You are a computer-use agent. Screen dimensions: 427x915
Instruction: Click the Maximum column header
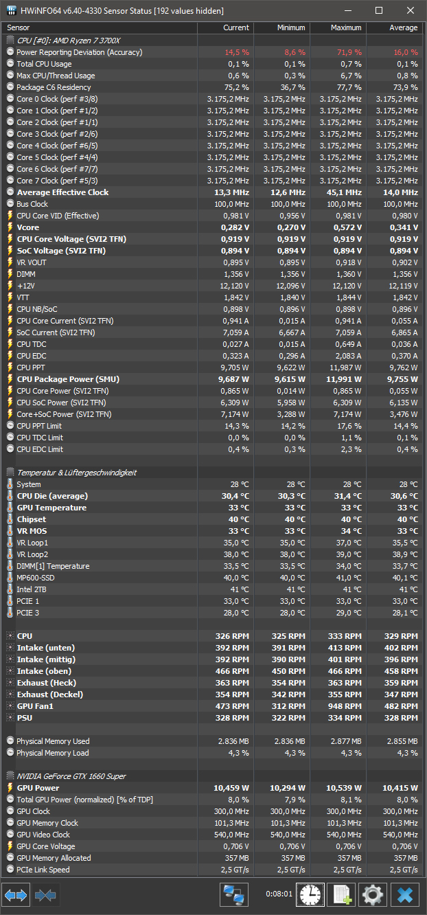click(x=338, y=27)
